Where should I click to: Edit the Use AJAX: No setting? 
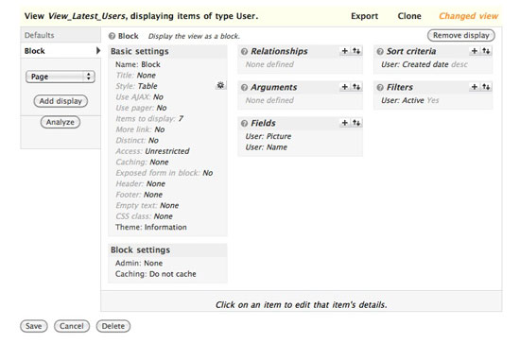pyautogui.click(x=139, y=96)
